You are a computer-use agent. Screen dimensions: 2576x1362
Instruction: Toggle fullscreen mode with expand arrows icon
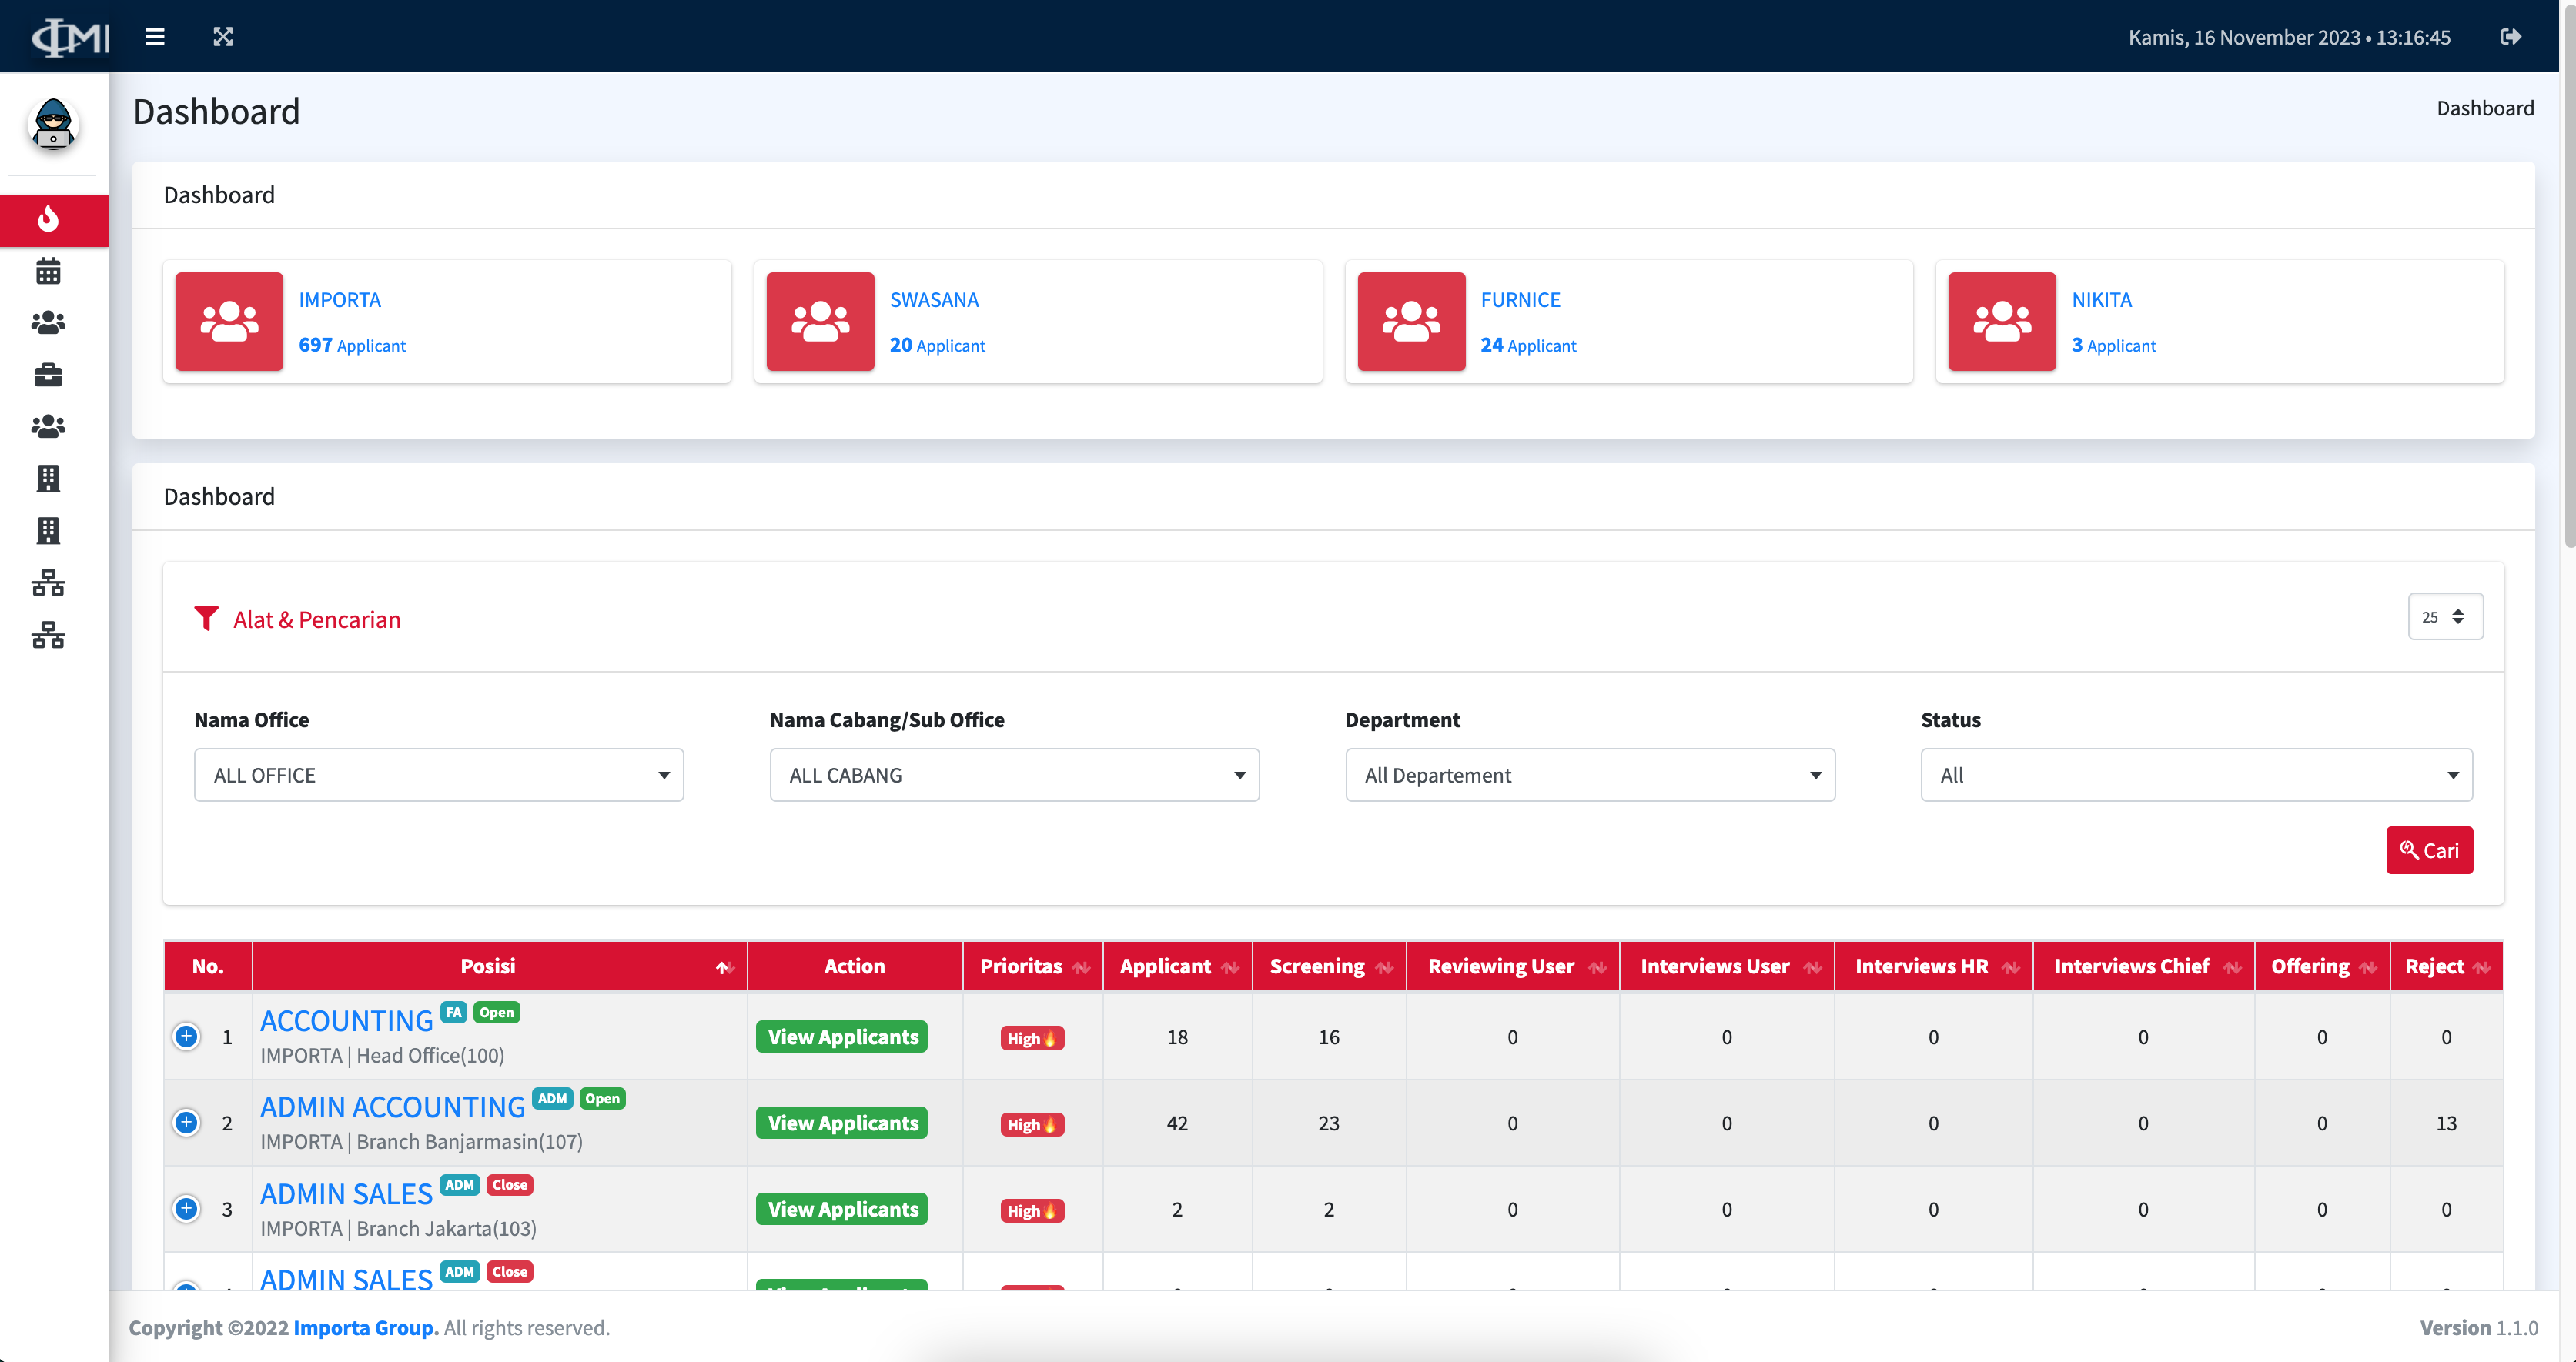click(x=223, y=37)
